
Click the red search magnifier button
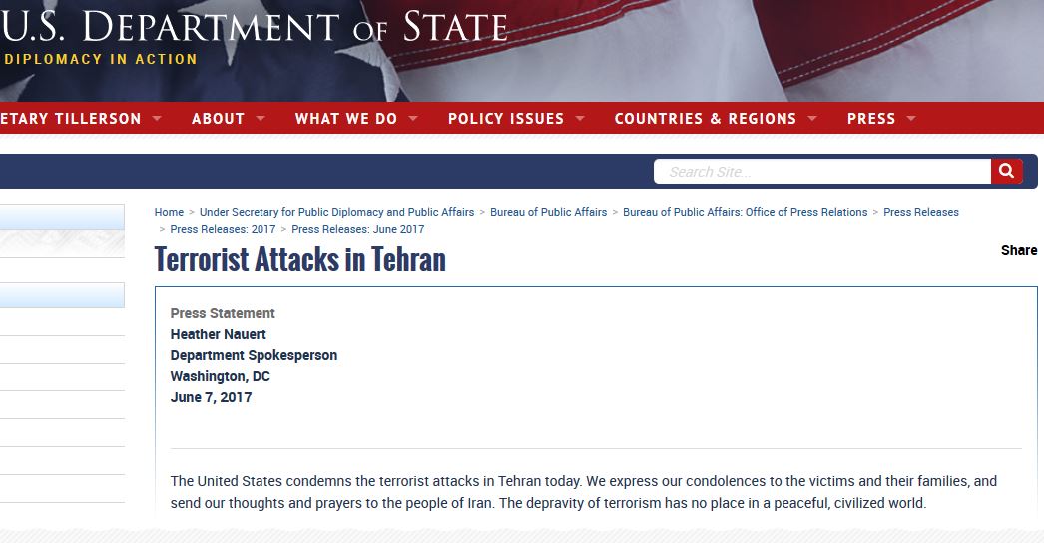pyautogui.click(x=1007, y=172)
